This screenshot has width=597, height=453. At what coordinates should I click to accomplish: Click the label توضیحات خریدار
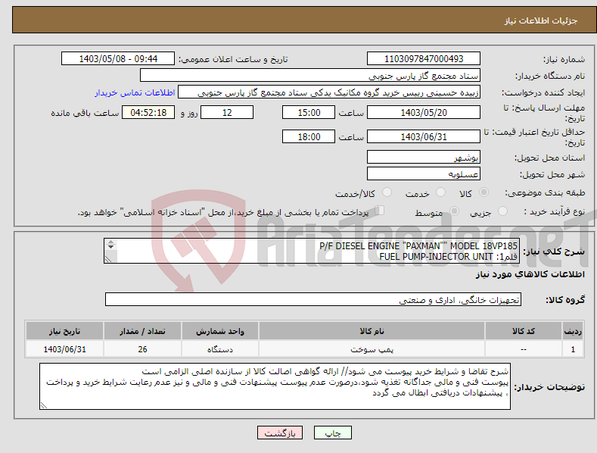click(x=549, y=386)
